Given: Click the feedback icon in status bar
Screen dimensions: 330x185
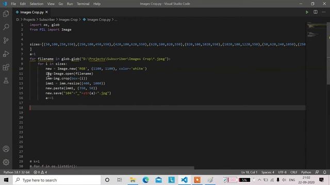Looking at the screenshot, I should click(317, 172).
